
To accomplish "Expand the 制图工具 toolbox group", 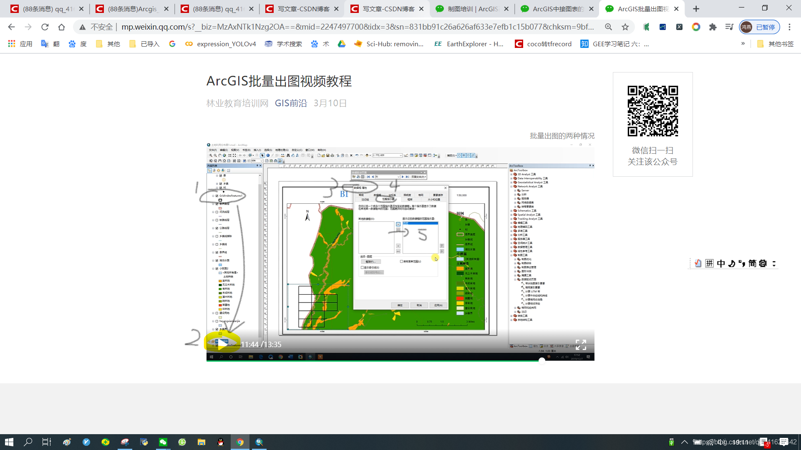I will click(x=511, y=255).
